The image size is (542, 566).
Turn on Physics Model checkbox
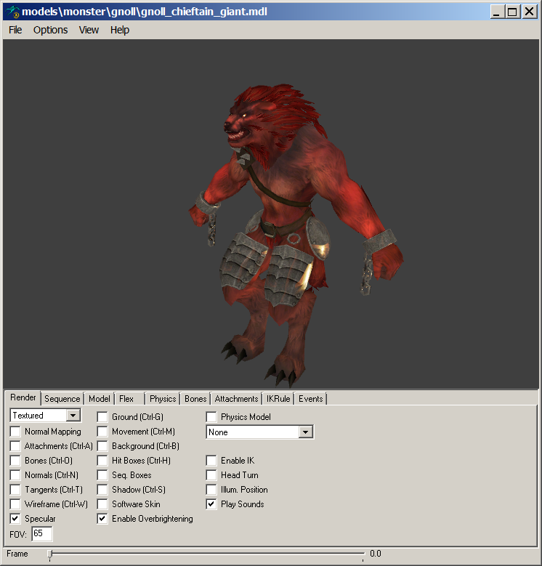click(x=211, y=417)
